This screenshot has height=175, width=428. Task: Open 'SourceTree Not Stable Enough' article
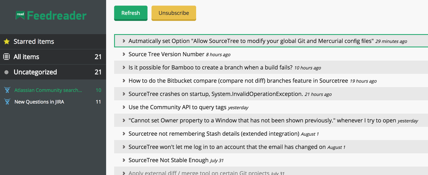click(168, 160)
